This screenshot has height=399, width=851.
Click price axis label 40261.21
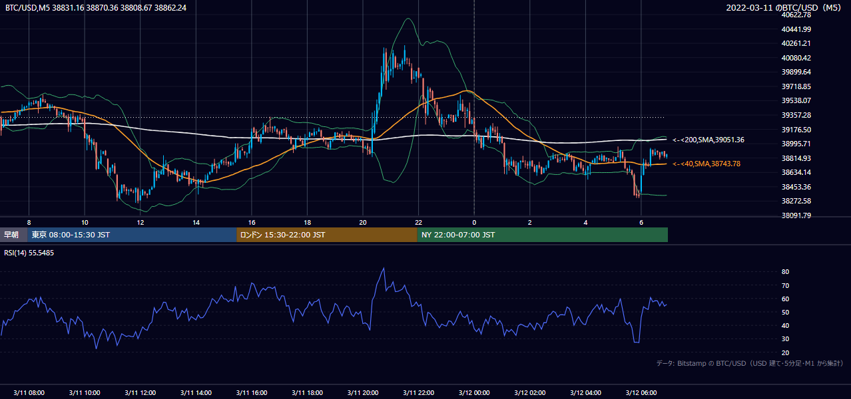coord(797,43)
